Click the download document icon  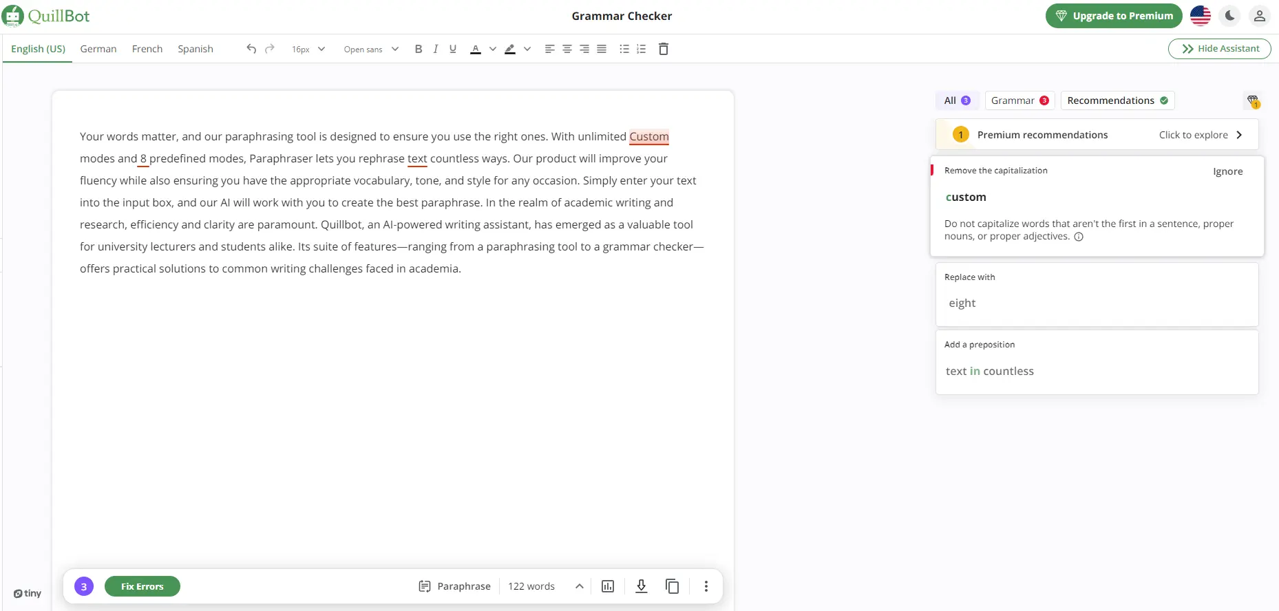point(641,586)
